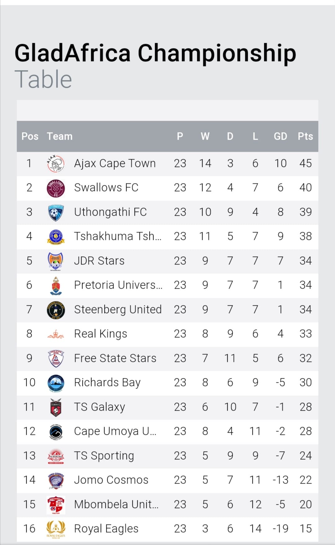Viewport: 335px width, 545px height.
Task: Click the GladAfrica Championship title heading
Action: pos(155,53)
